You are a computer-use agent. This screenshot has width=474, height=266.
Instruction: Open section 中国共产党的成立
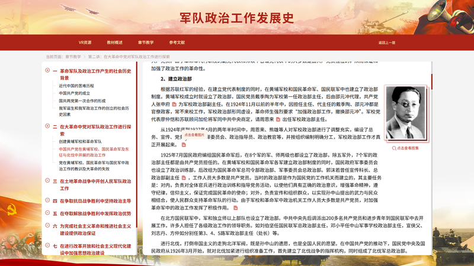(74, 93)
